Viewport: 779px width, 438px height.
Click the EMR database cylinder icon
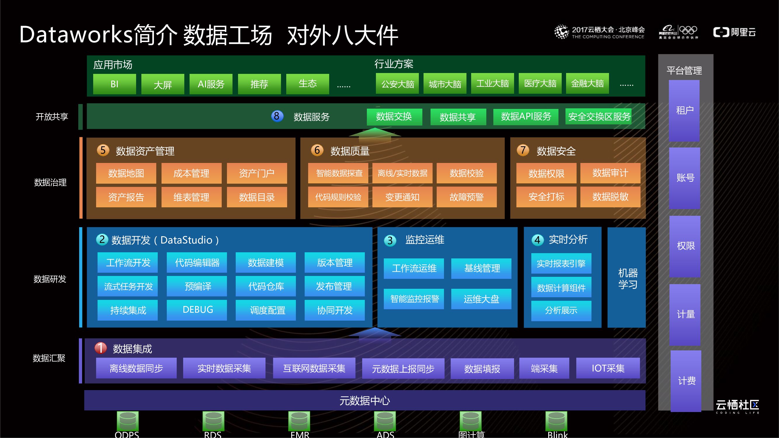(x=299, y=421)
